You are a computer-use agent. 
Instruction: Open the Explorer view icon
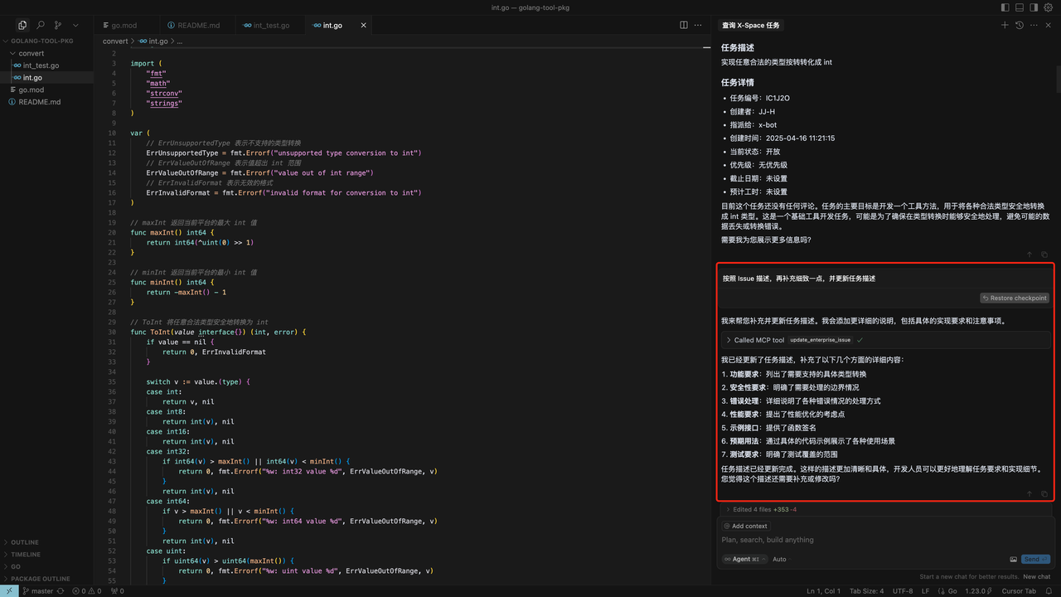[x=22, y=26]
